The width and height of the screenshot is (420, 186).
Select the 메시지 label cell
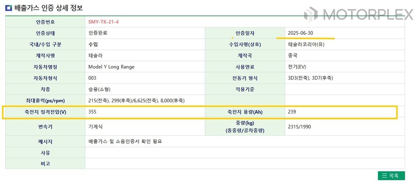click(45, 141)
